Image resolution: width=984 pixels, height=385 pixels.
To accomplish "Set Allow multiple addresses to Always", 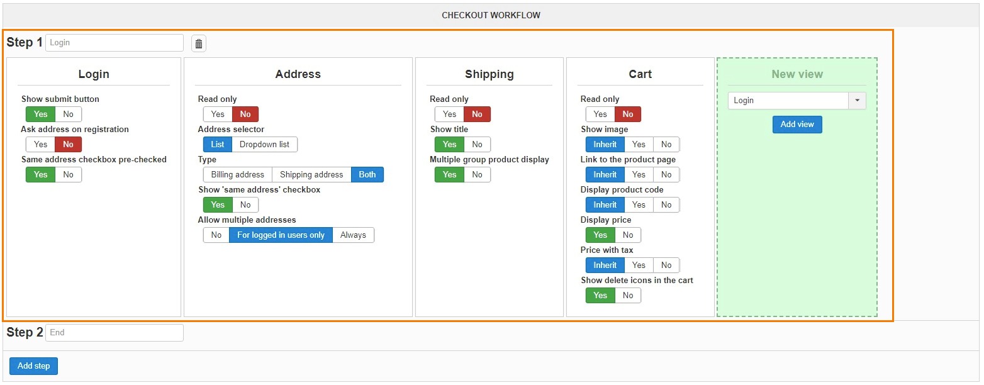I will [353, 235].
